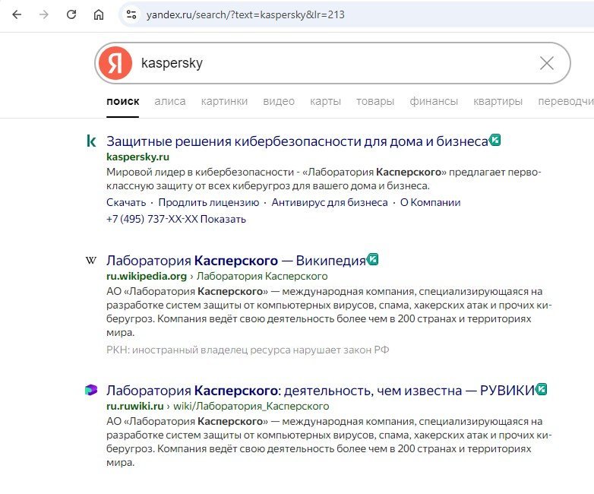Reveal phone number via Показать

223,219
